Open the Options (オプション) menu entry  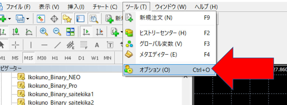point(169,70)
